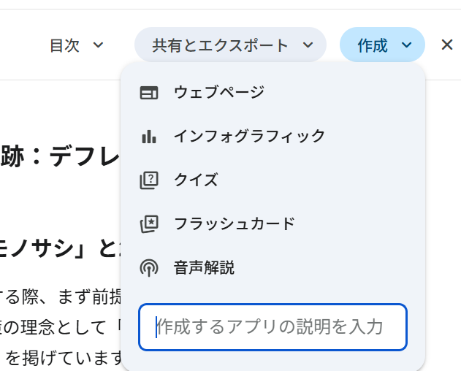
Task: Click the audio overview broadcast icon
Action: (x=149, y=267)
